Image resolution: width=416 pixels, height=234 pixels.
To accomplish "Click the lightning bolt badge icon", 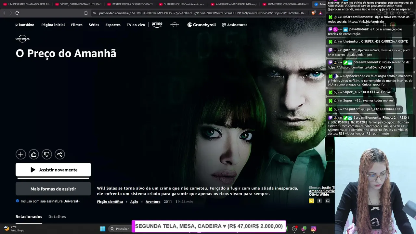I will click(319, 201).
